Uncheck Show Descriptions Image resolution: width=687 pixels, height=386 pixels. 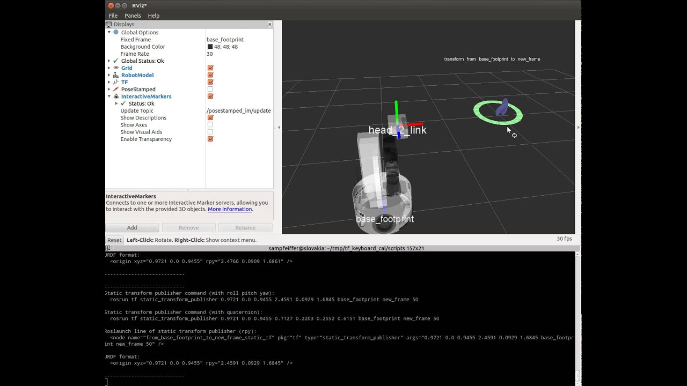click(210, 118)
